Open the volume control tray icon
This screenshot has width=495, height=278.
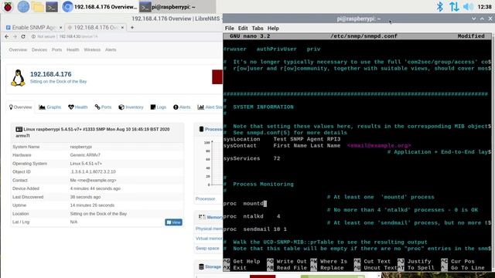[x=468, y=6]
